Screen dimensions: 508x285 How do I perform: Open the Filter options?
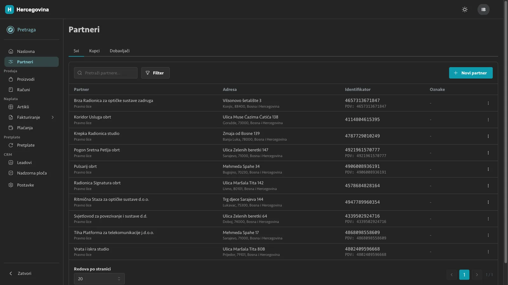point(155,73)
